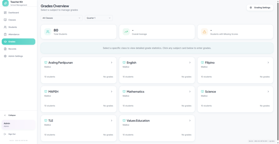Click the book icon beside Mathematics

124,92
